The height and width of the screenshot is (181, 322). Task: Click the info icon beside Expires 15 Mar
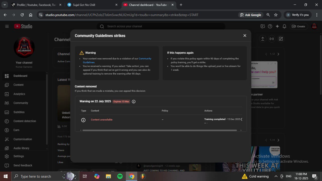pyautogui.click(x=134, y=101)
